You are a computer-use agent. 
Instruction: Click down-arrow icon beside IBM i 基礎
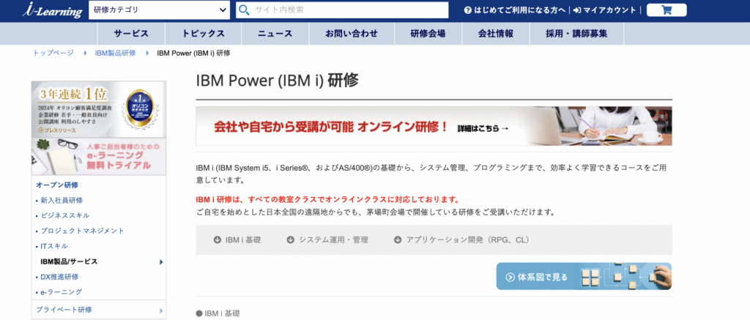(x=217, y=239)
